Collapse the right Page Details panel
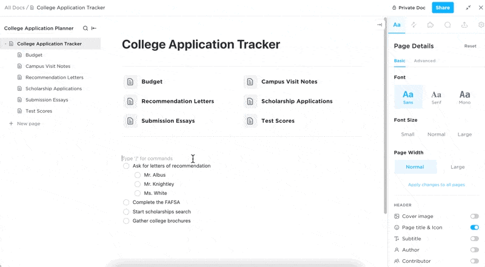The image size is (485, 267). (x=380, y=25)
